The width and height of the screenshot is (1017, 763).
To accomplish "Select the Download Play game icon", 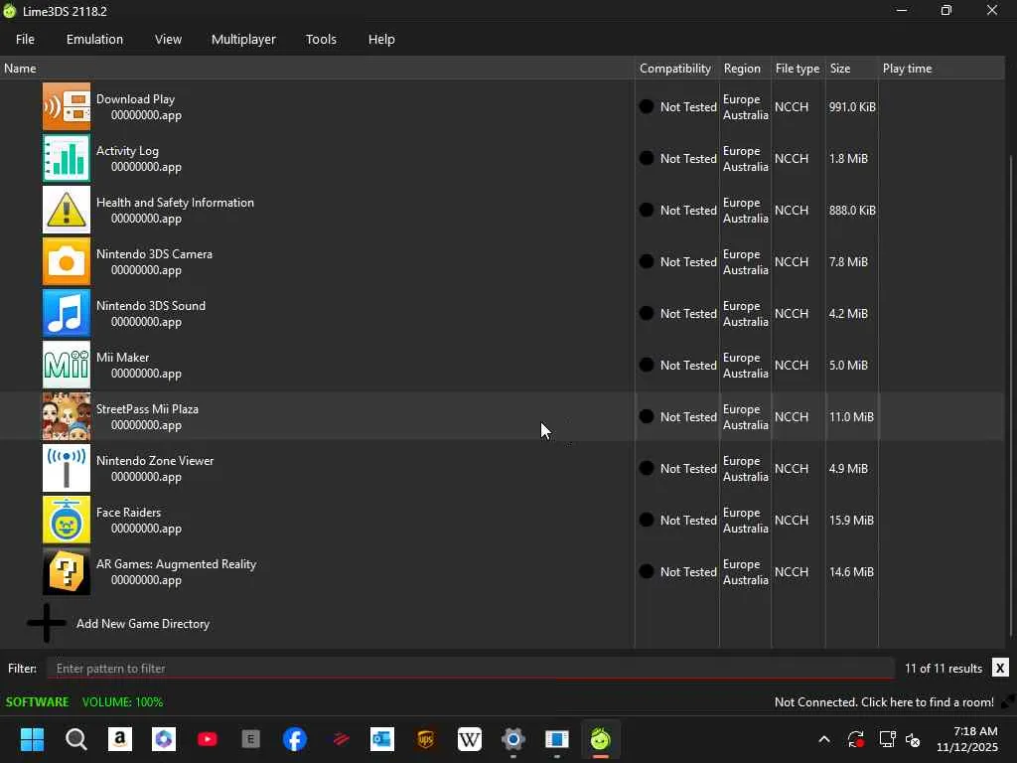I will point(67,106).
